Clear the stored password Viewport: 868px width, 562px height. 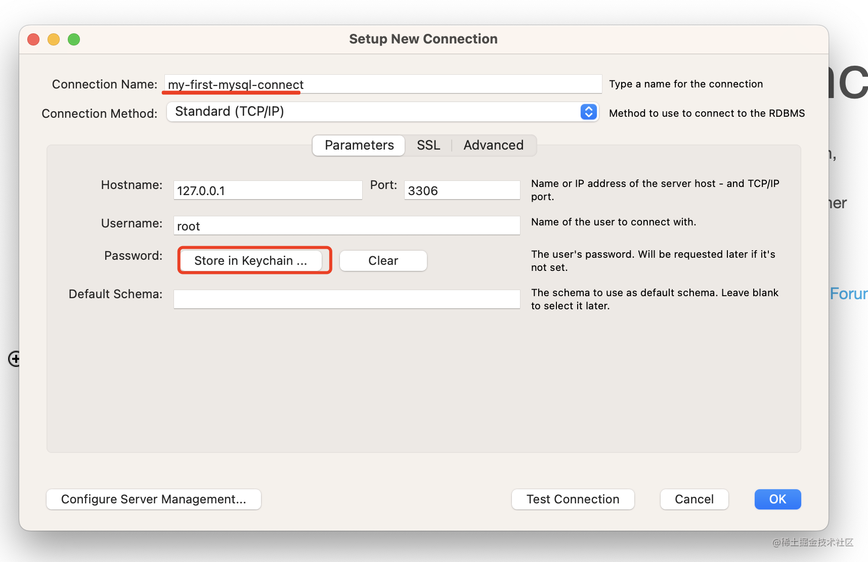pos(383,261)
